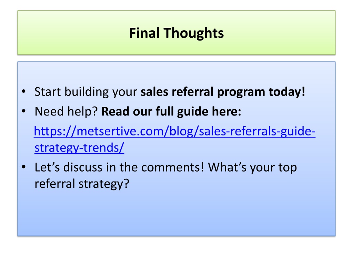Image resolution: width=353 pixels, height=264 pixels.
Task: Click empty blue area below the referral strategy text
Action: (x=176, y=213)
